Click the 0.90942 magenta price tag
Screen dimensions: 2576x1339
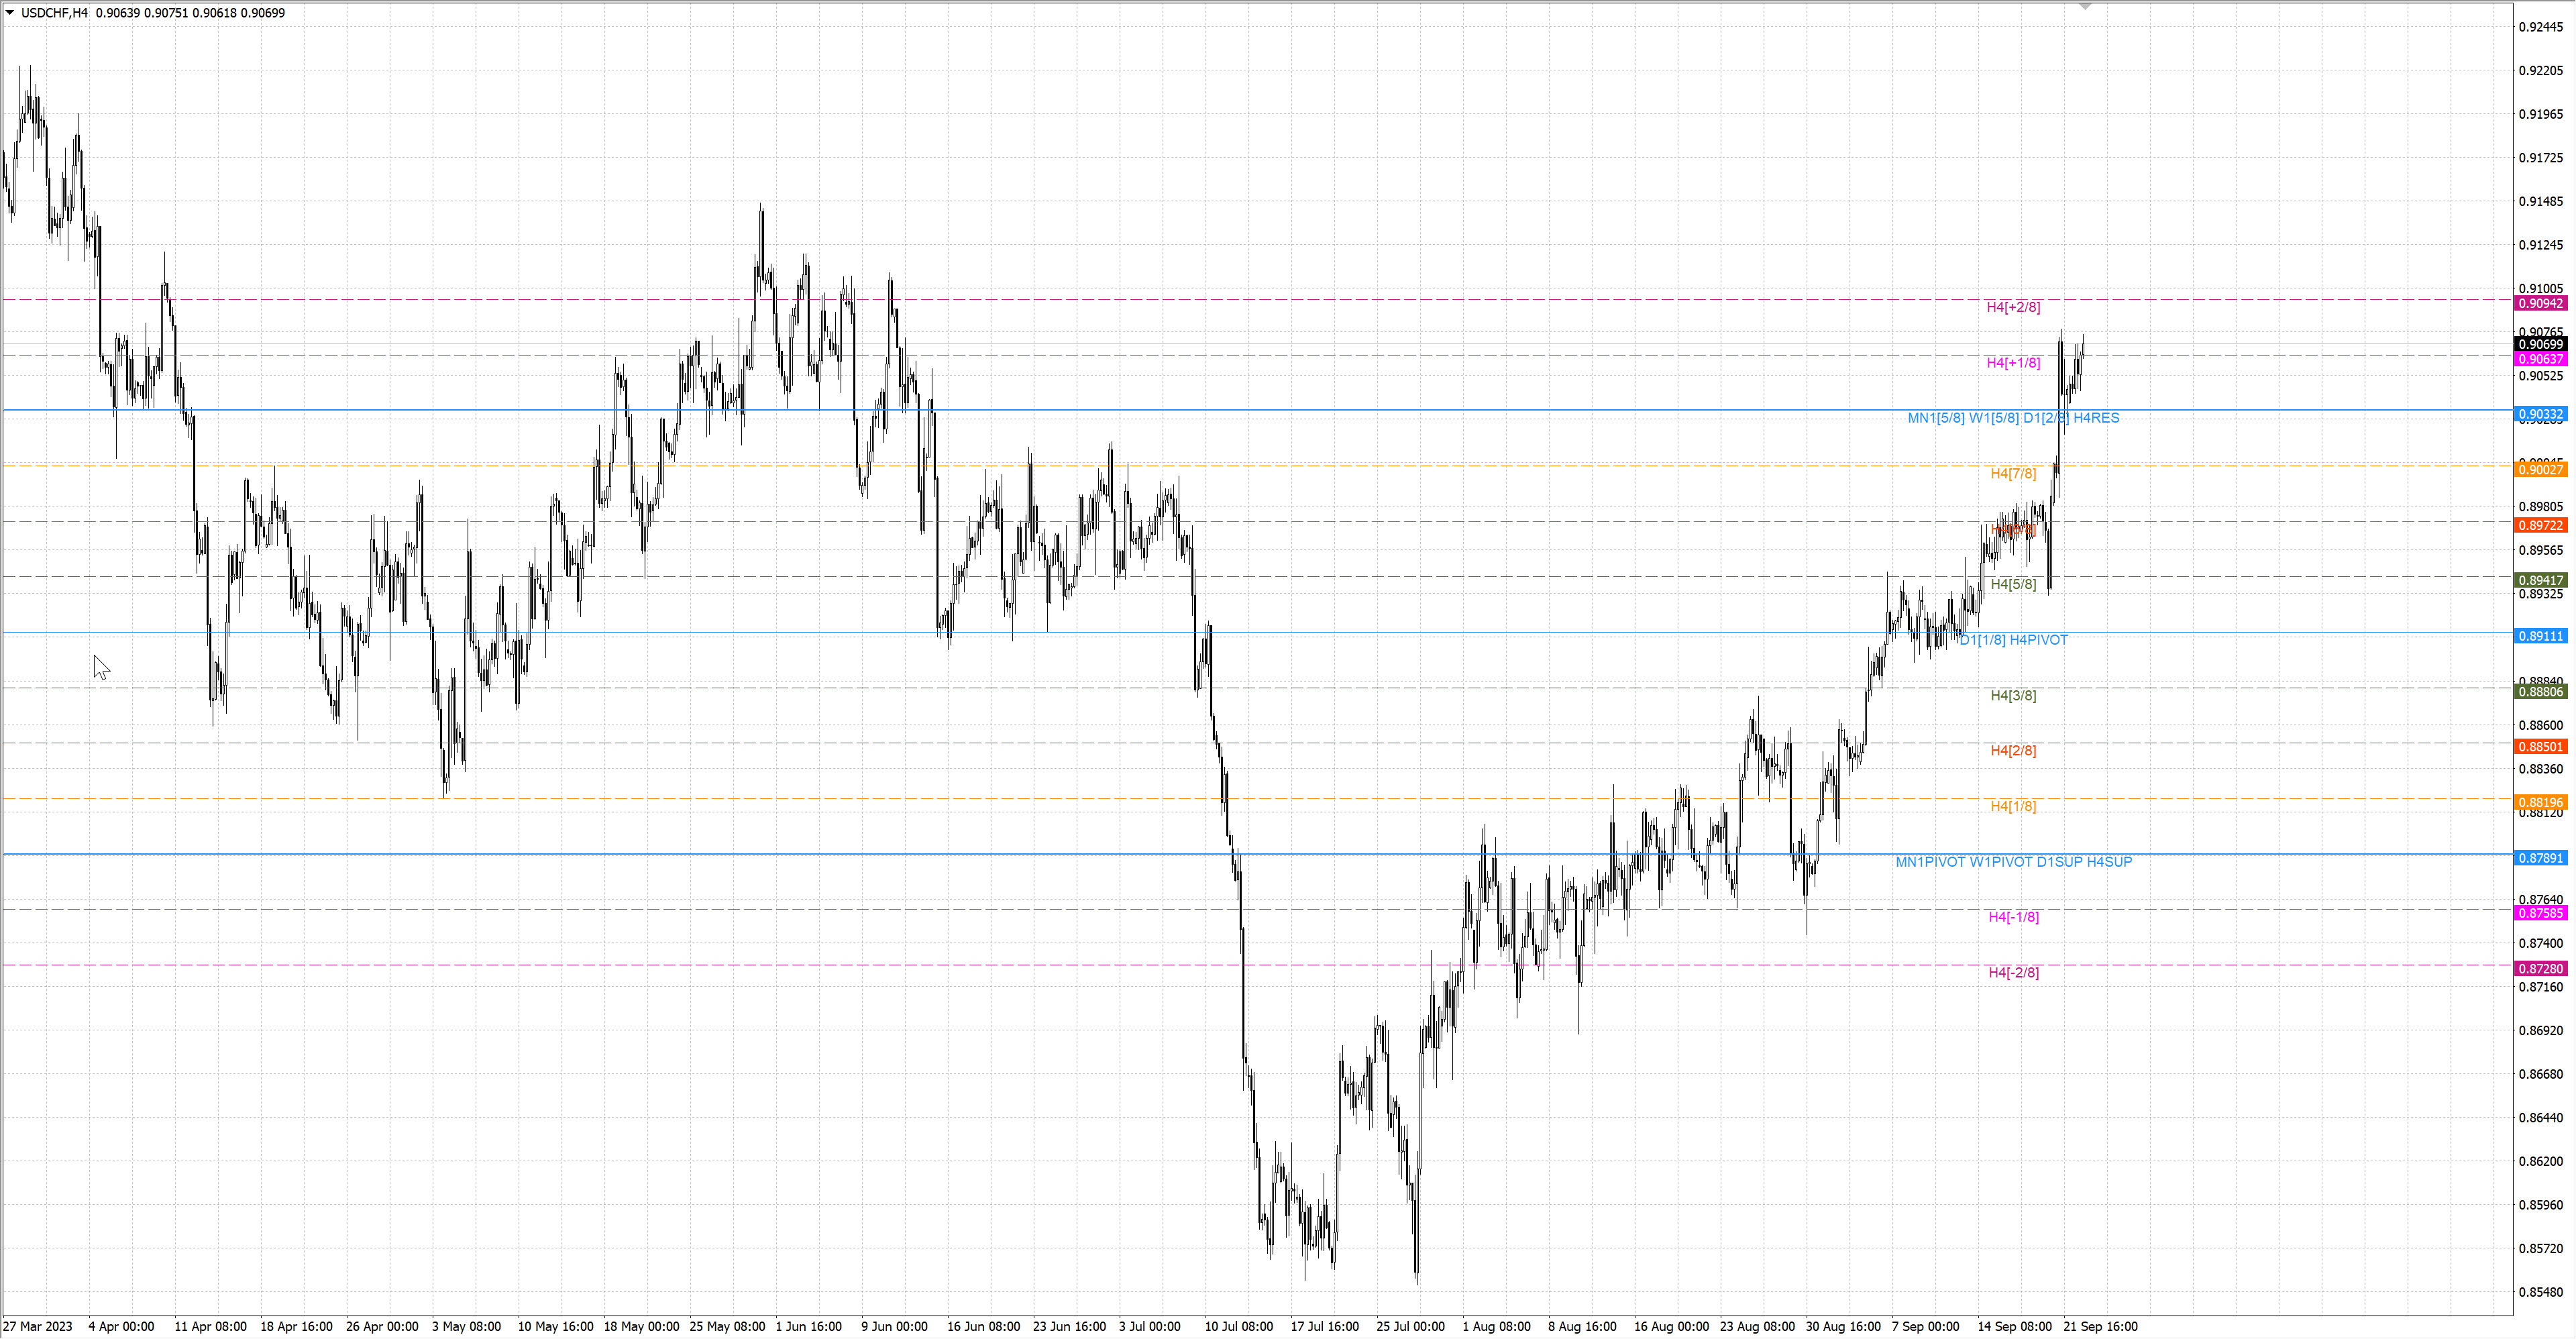[2541, 304]
